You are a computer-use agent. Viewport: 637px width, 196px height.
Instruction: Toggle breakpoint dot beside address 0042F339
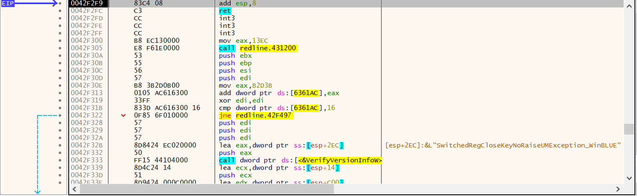point(60,168)
